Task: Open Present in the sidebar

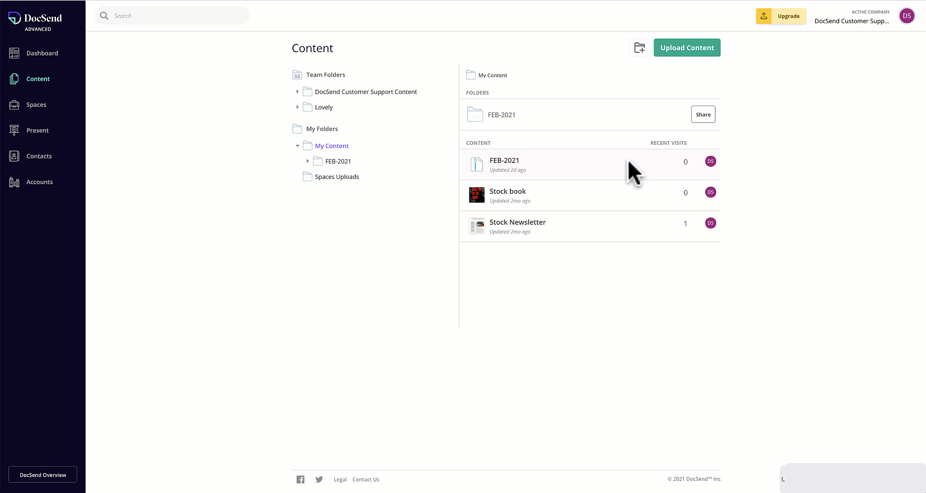Action: (38, 130)
